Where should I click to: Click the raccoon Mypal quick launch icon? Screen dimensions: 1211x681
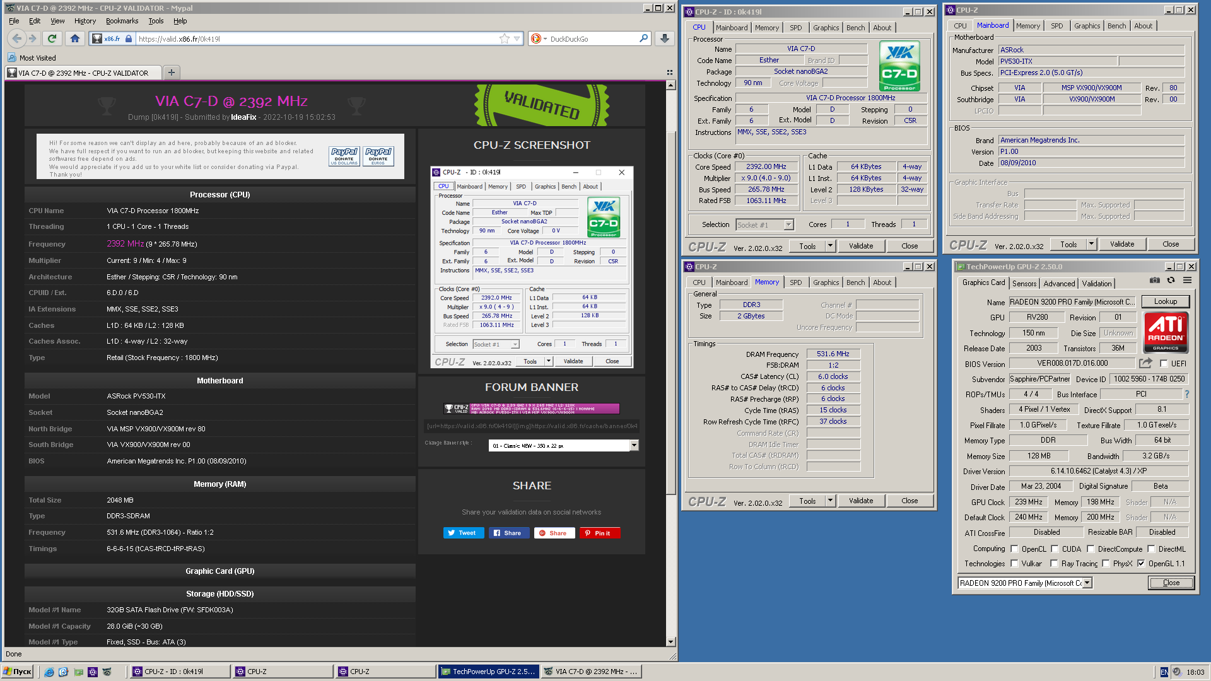point(107,672)
